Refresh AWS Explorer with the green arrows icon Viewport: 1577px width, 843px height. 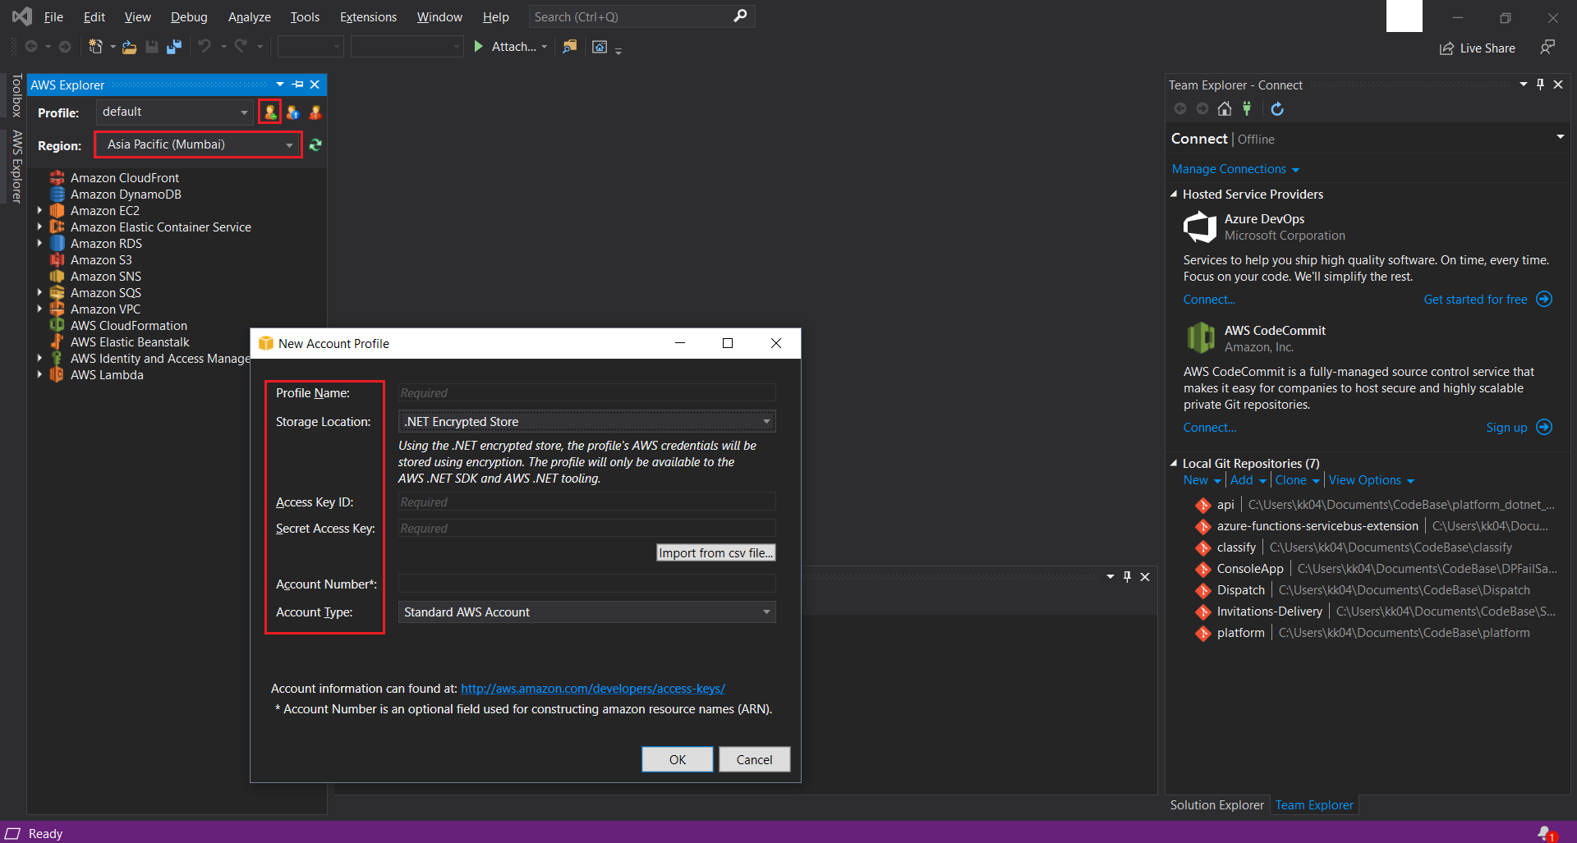[315, 145]
